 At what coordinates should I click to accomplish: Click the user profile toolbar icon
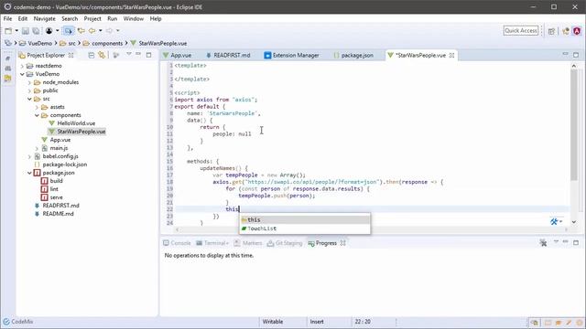tap(49, 30)
